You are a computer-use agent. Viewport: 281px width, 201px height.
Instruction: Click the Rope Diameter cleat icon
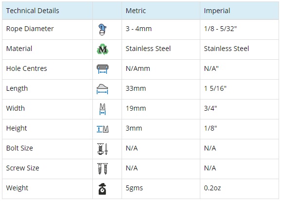102,30
